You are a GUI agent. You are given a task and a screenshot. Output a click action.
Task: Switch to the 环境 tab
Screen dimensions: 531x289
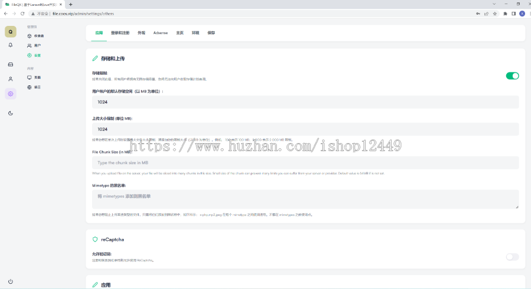[195, 33]
